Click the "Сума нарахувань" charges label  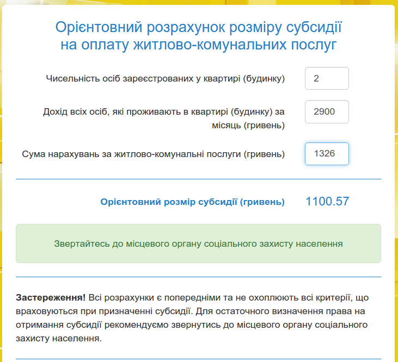point(153,154)
